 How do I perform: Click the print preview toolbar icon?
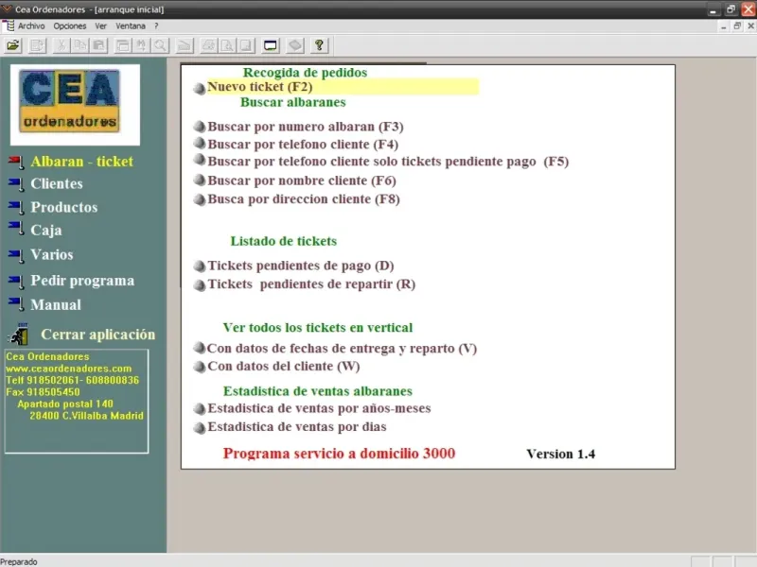[x=227, y=45]
